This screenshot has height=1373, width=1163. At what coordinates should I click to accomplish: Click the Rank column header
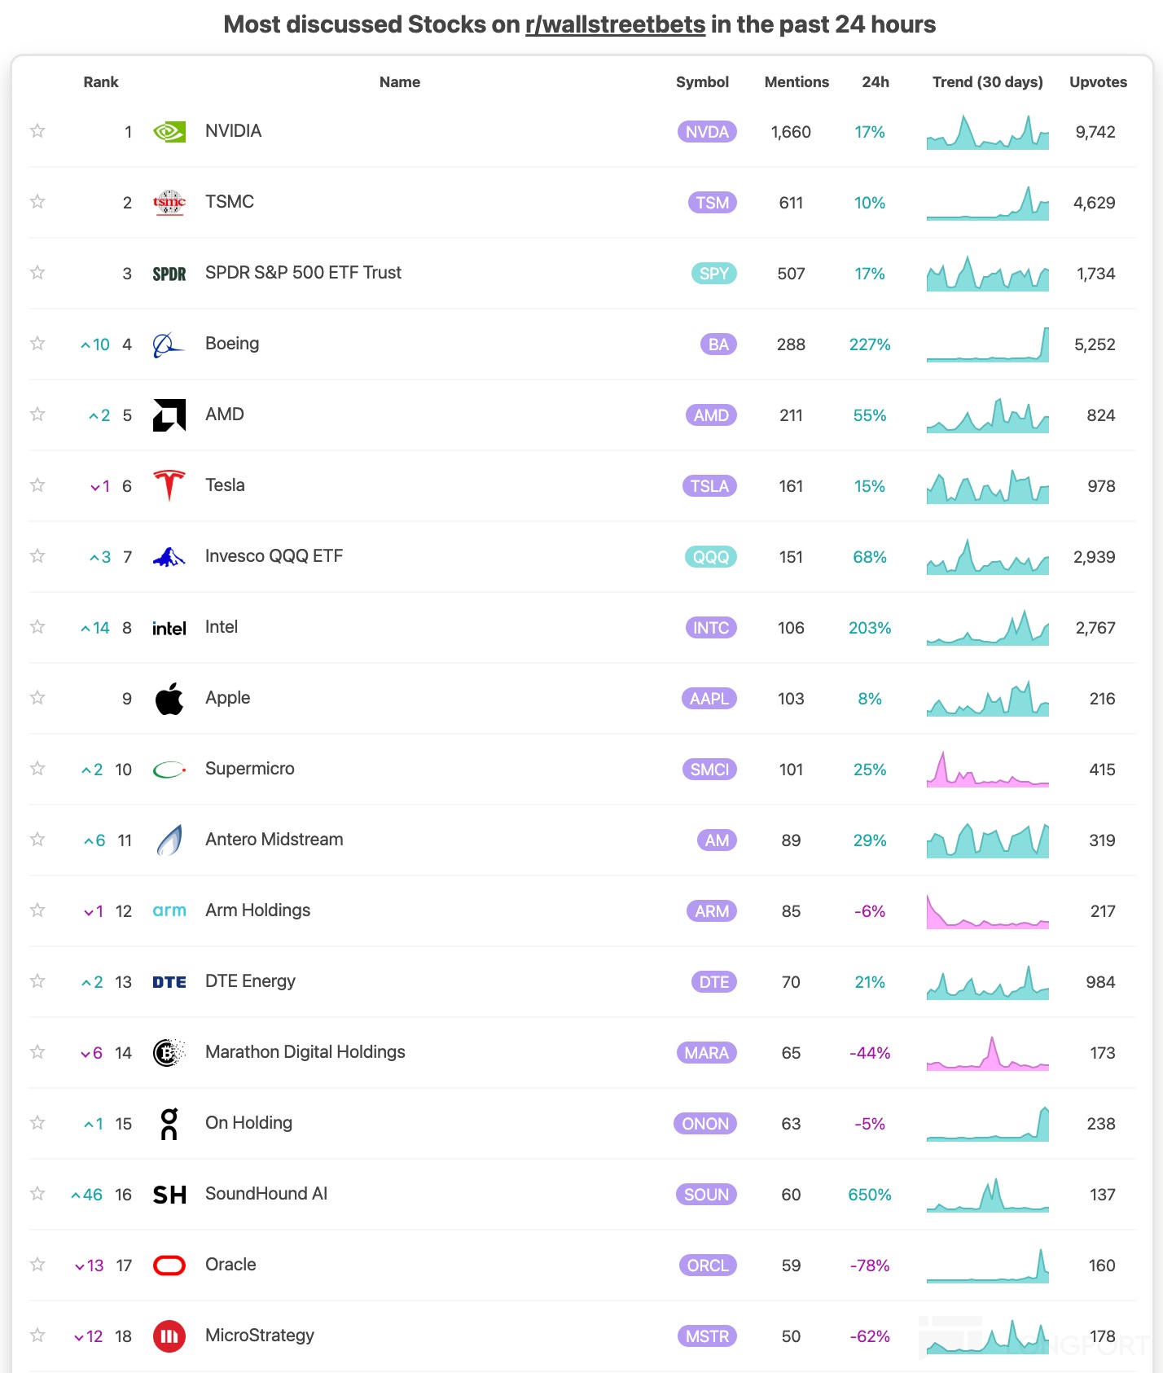coord(101,82)
